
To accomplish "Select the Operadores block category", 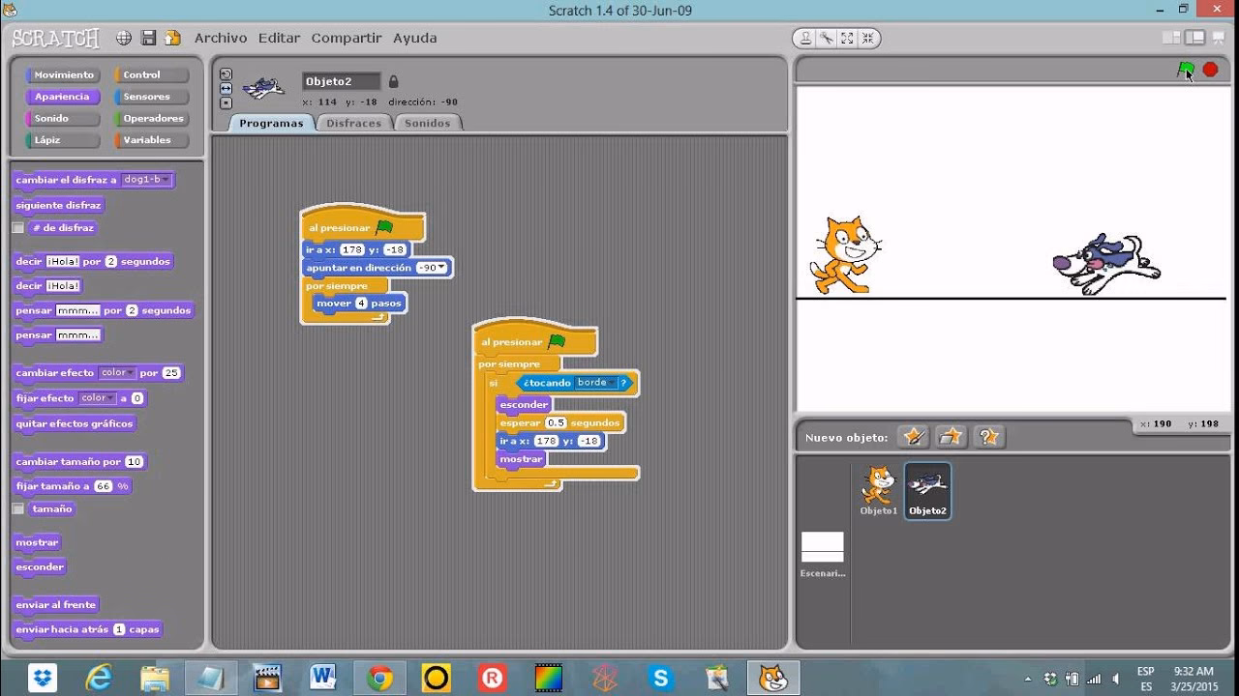I will pos(150,118).
